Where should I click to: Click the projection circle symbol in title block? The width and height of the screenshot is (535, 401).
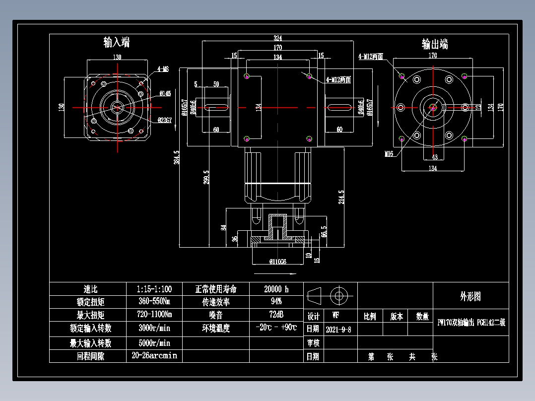[x=339, y=296]
